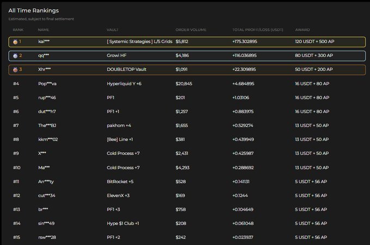Select Arr***ty name in rank #11
The image size is (370, 245).
46,181
